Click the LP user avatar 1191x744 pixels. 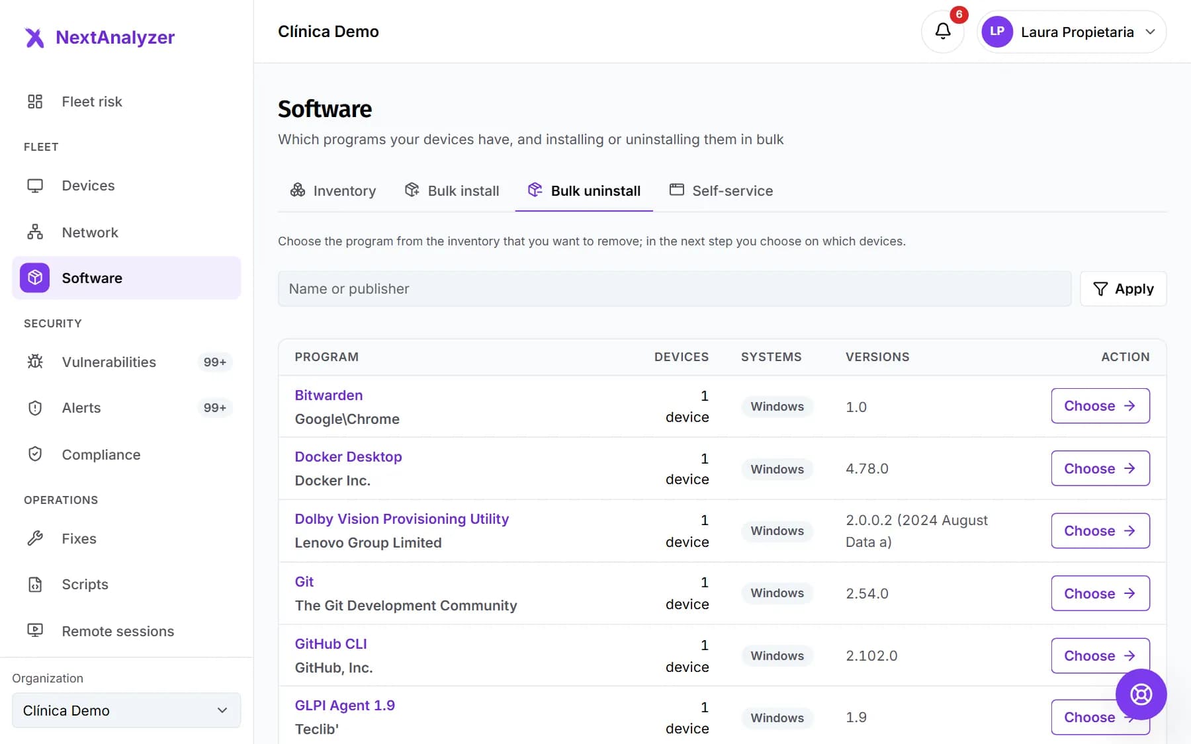997,31
